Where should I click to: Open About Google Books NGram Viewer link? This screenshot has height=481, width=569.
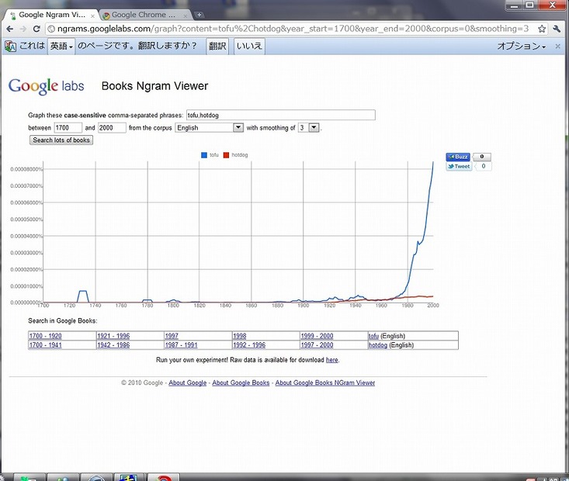click(325, 382)
